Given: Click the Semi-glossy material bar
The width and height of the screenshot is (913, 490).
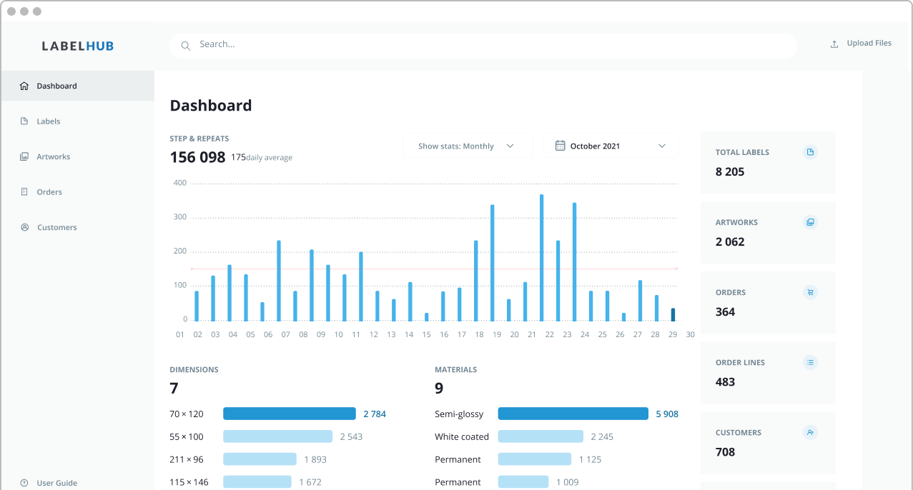Looking at the screenshot, I should [x=573, y=414].
